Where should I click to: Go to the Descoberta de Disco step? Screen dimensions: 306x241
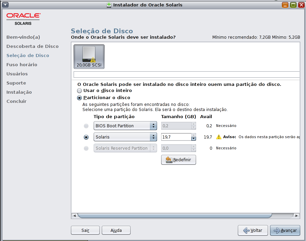[32, 46]
